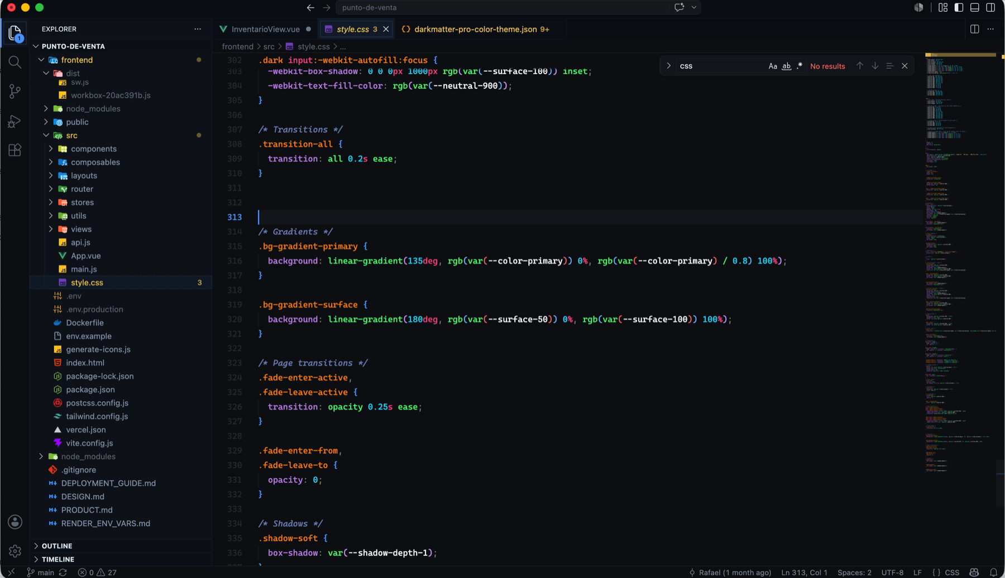Click sync changes icon in status bar
The width and height of the screenshot is (1005, 578).
[63, 572]
